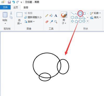Expand the shapes gallery more button

point(88,21)
